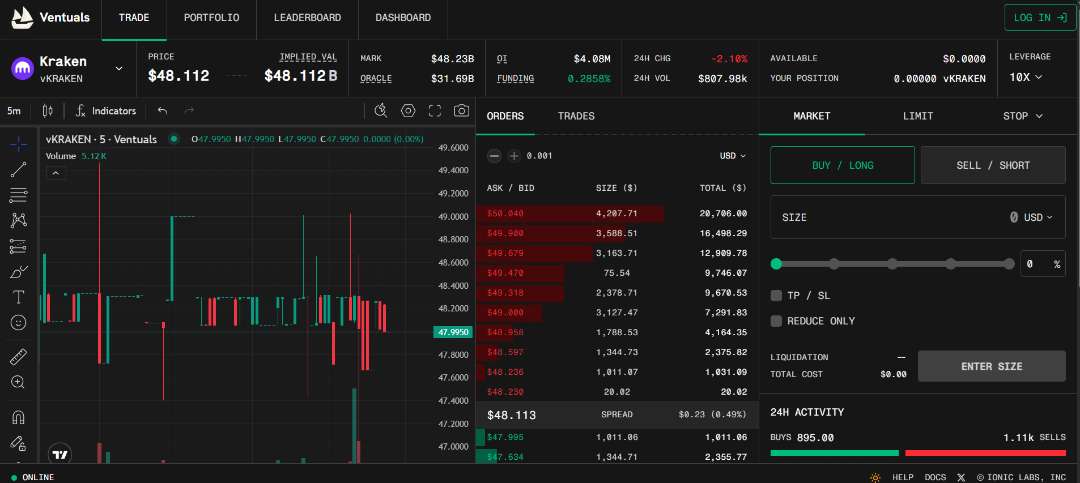Screen dimensions: 1080x483
Task: Open candlestick chart style selector
Action: [x=48, y=111]
